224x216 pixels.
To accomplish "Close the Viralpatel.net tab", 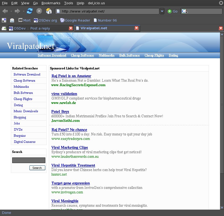I will [137, 28].
